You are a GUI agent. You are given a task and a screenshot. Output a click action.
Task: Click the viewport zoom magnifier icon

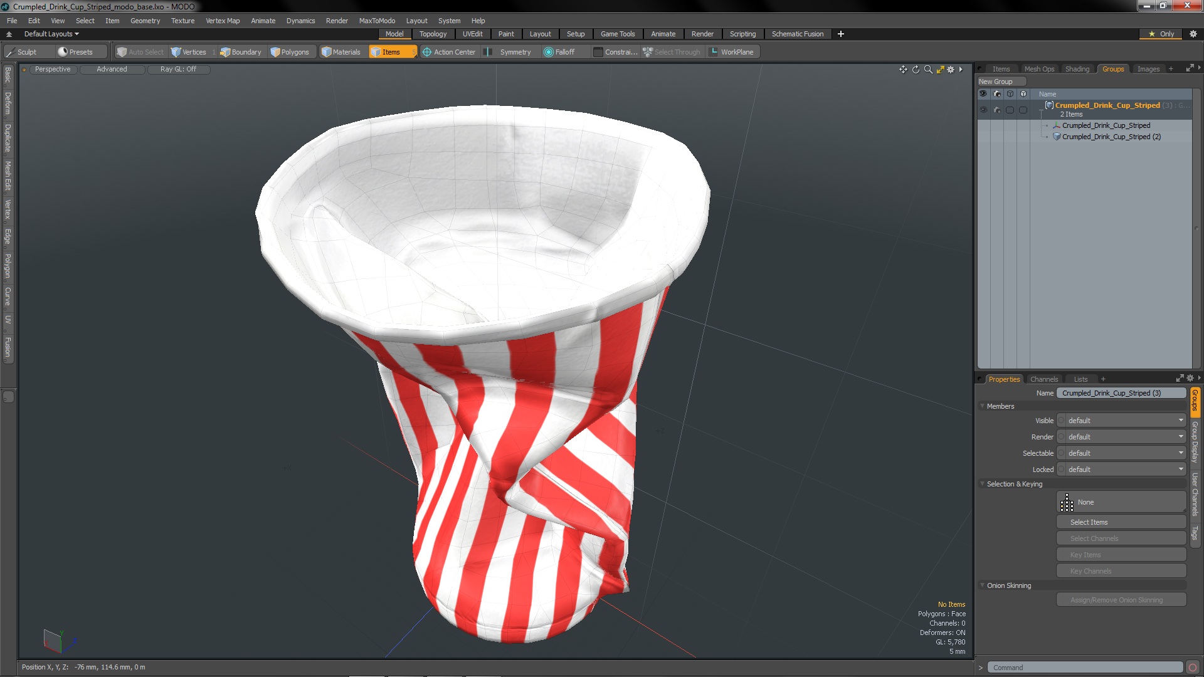[928, 70]
